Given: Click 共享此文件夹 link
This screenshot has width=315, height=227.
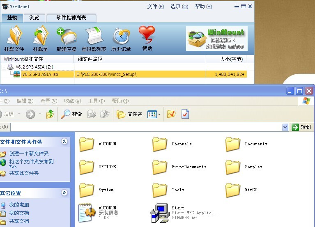Looking at the screenshot, I should coord(24,173).
